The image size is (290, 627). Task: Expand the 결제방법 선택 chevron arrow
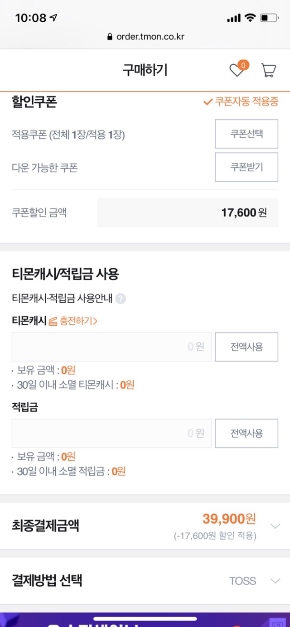pos(275,581)
